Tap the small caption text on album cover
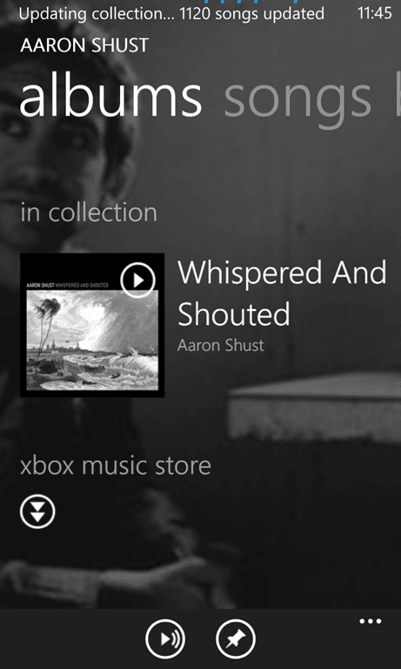This screenshot has width=401, height=669. [x=67, y=285]
